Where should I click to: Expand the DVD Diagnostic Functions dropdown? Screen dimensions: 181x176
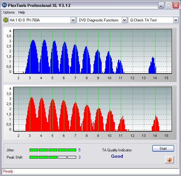[124, 20]
